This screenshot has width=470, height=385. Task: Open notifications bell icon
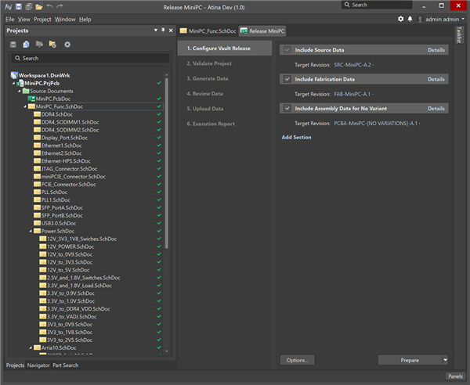(x=410, y=19)
